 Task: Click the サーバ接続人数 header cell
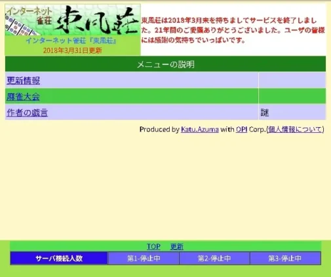pos(59,258)
